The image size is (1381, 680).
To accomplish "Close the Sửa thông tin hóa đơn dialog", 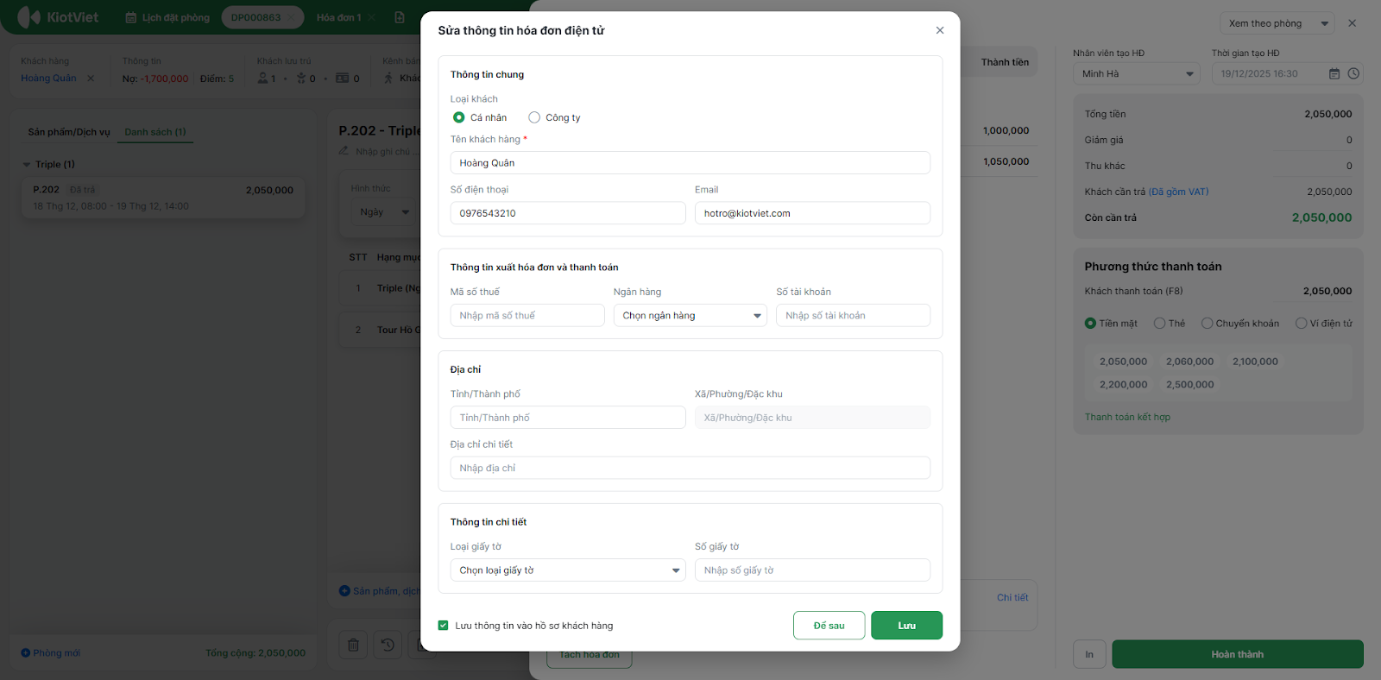I will (x=940, y=30).
